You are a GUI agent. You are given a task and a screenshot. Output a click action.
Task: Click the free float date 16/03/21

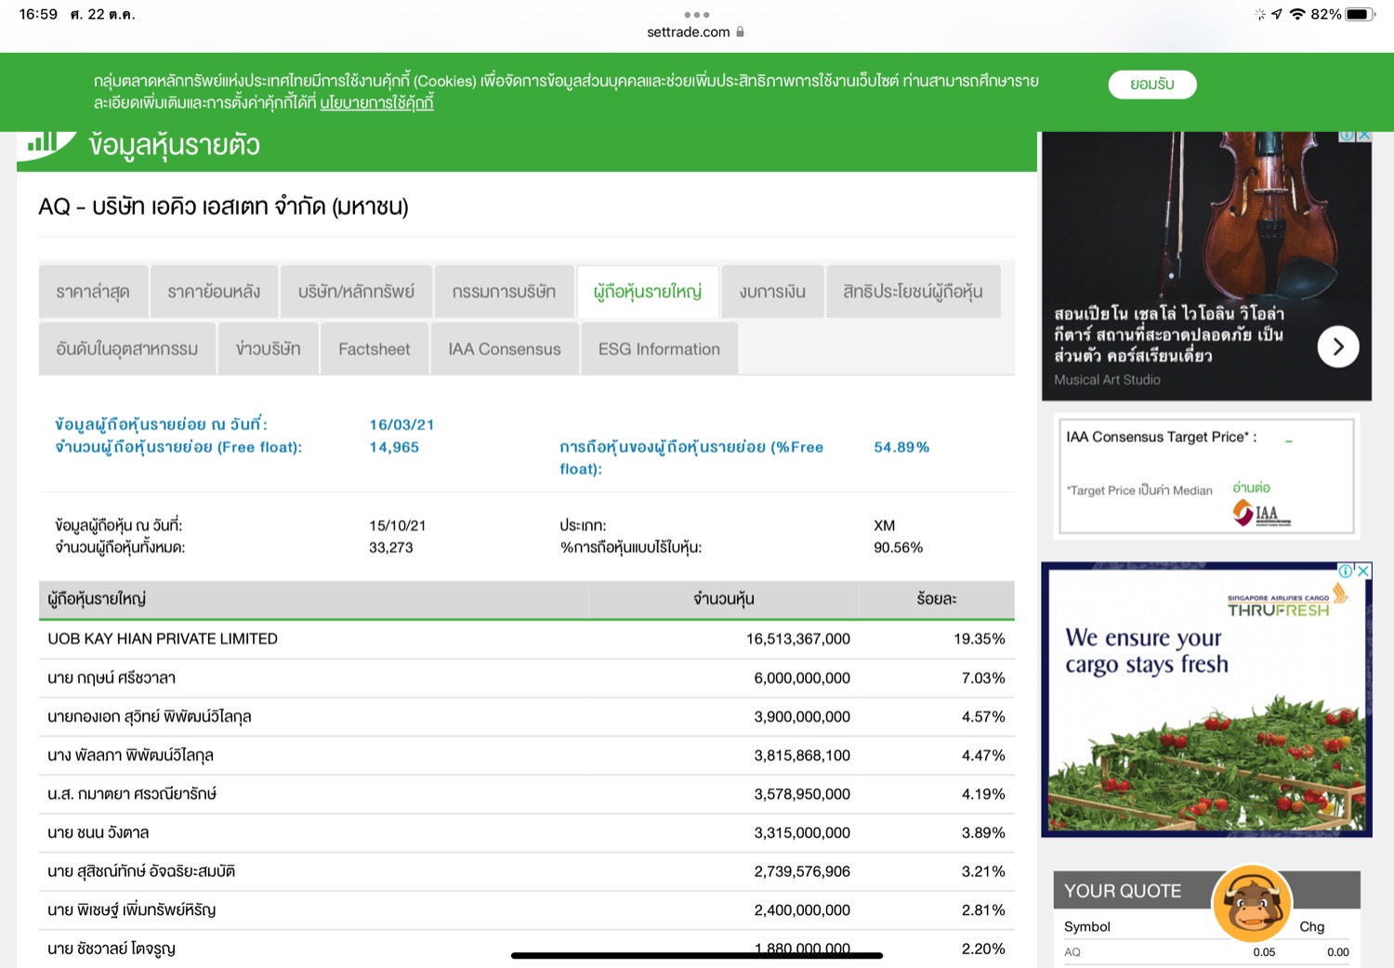(x=401, y=425)
